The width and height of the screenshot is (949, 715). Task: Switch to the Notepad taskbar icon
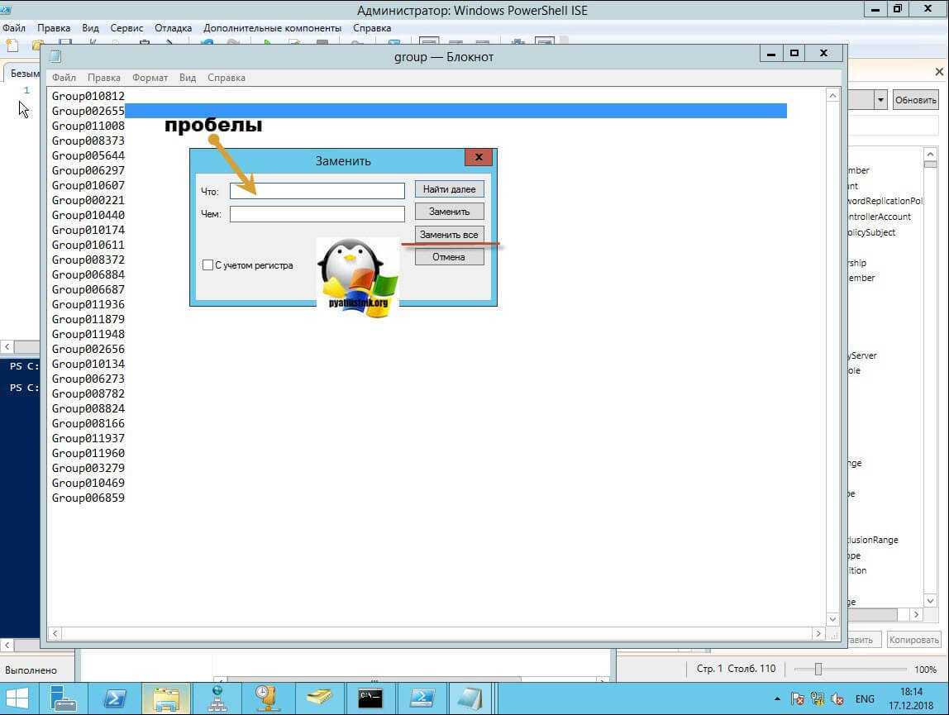pyautogui.click(x=471, y=698)
